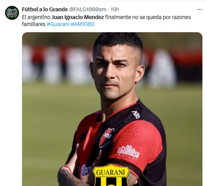Click the white shoulder logo on jersey
This screenshot has width=207, height=186.
tap(136, 115)
